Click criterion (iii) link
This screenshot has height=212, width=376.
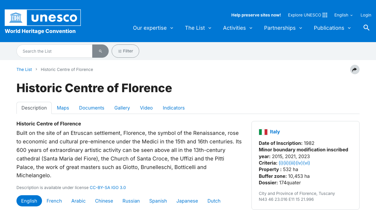(x=292, y=163)
